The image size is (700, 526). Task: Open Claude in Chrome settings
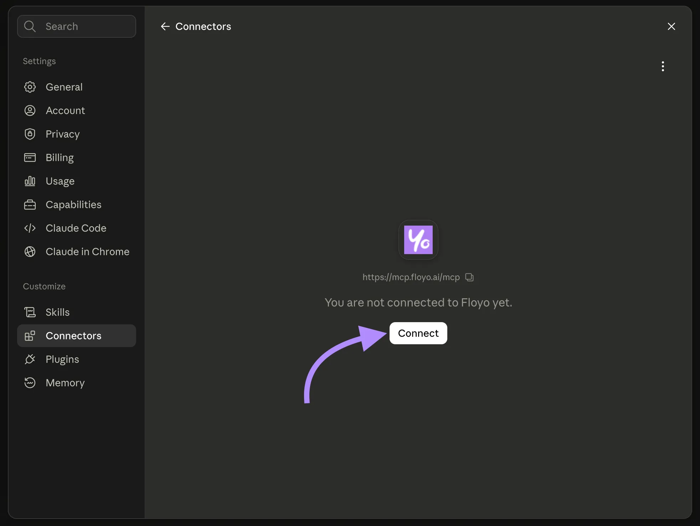(x=77, y=252)
